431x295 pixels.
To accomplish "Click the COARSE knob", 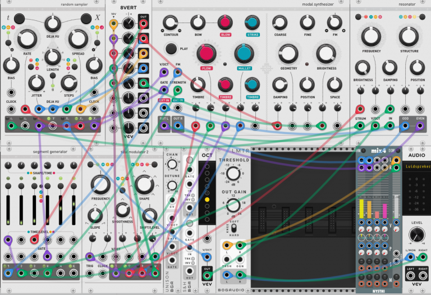I will click(280, 22).
